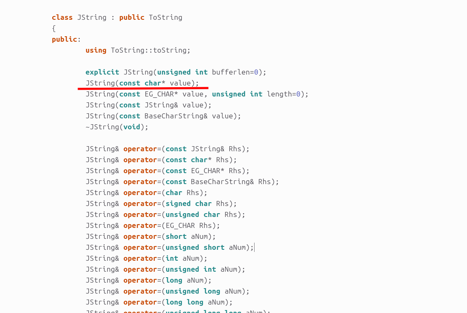The width and height of the screenshot is (467, 313).
Task: Click the operator=(int aNum) declaration
Action: click(146, 258)
